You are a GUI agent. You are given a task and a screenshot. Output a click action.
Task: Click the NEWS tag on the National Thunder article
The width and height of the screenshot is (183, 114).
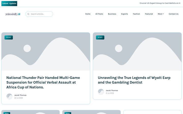tap(9, 37)
